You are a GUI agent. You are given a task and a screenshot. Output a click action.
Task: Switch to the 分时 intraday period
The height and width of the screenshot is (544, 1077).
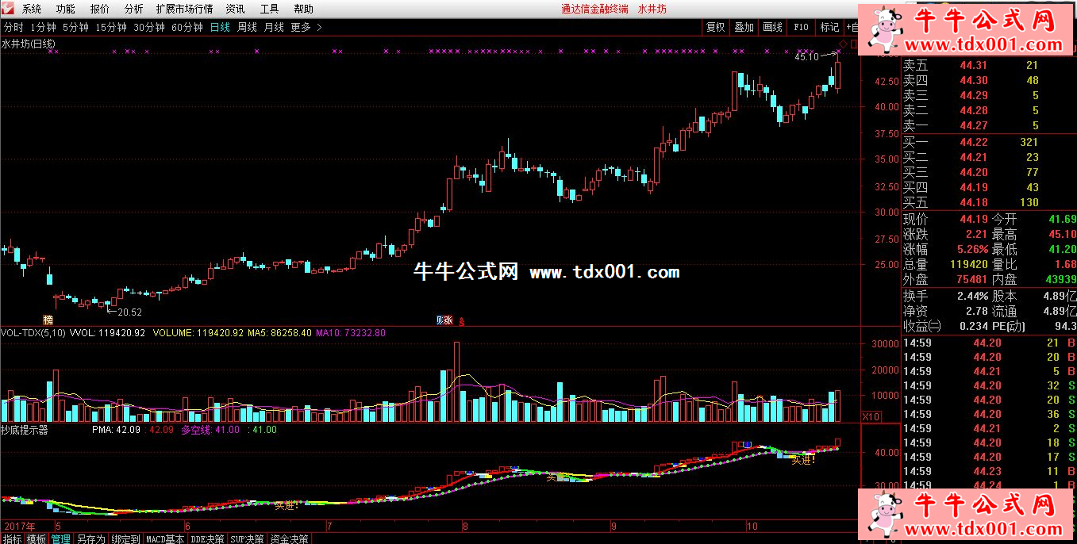coord(13,27)
